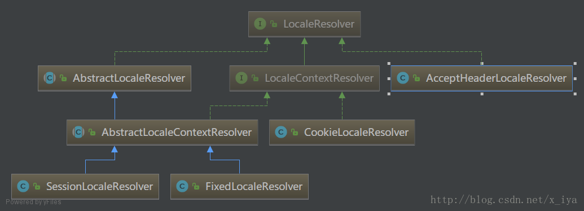Click class icon on SessionLocaleResolver node
This screenshot has height=211, width=584.
pyautogui.click(x=23, y=186)
